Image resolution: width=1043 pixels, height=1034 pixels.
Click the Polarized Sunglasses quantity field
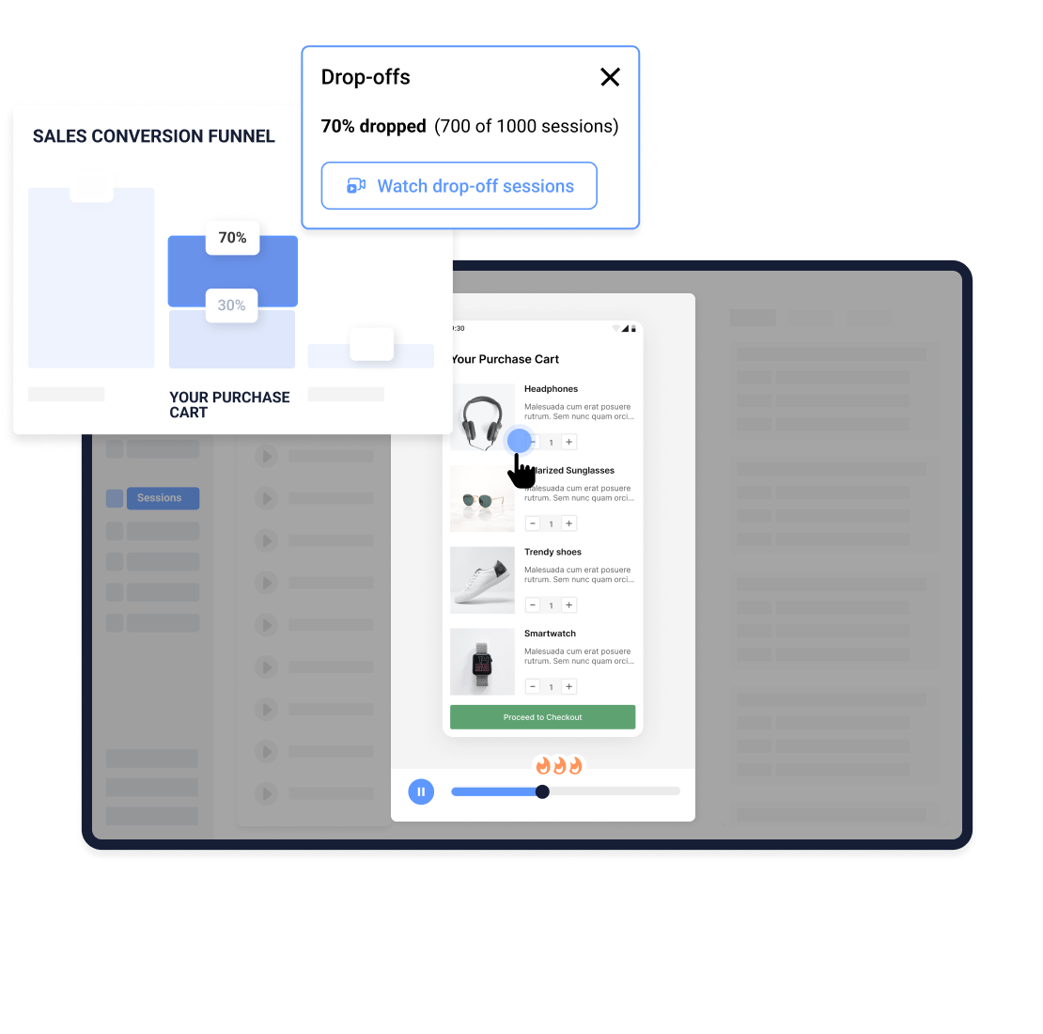[x=551, y=523]
